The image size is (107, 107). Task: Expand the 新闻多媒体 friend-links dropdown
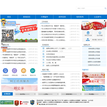tap(71, 94)
